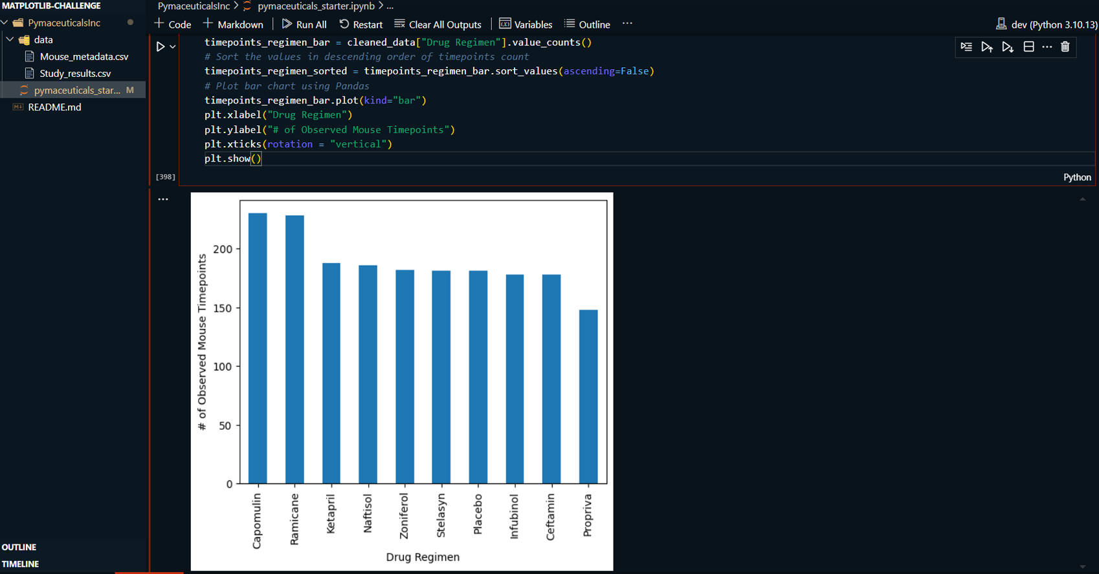Split the cell using cell toolbar icon
The width and height of the screenshot is (1099, 574).
tap(1028, 47)
